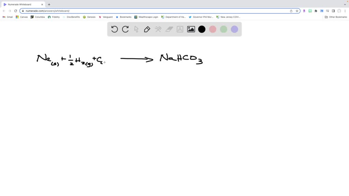Open the Text tool

point(180,29)
